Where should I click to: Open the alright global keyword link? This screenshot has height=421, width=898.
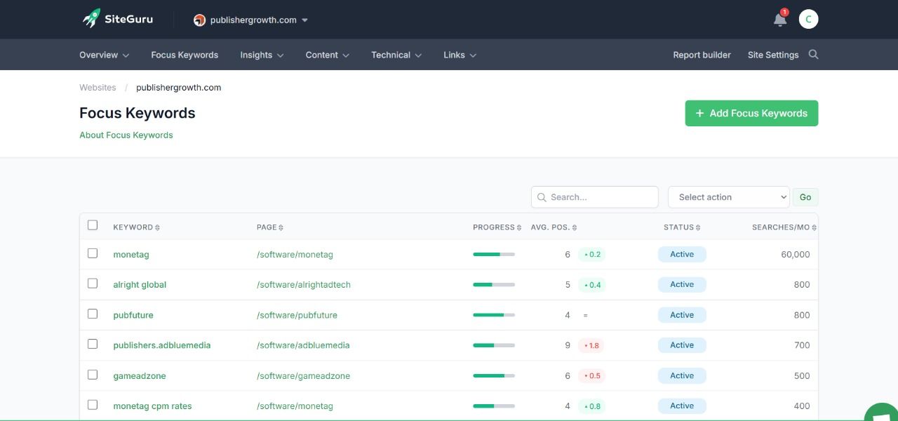point(140,285)
